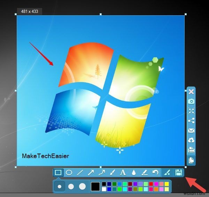This screenshot has height=197, width=209.
Task: Choose the medium line thickness dot
Action: tap(71, 187)
